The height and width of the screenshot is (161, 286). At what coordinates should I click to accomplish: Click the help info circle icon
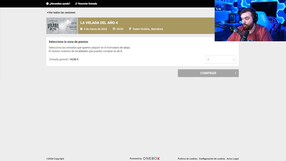click(x=47, y=4)
